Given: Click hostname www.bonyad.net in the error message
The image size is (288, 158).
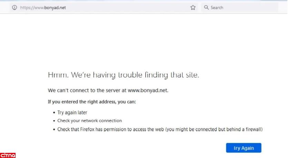Looking at the screenshot, I should click(148, 91).
